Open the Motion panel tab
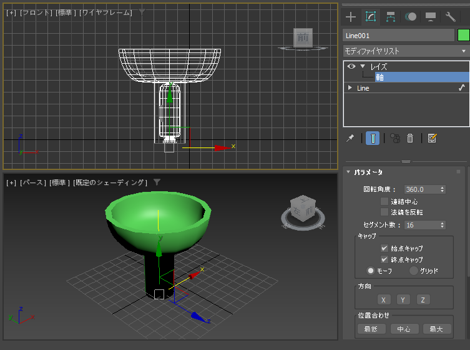Viewport: 470px width, 350px height. click(x=411, y=17)
